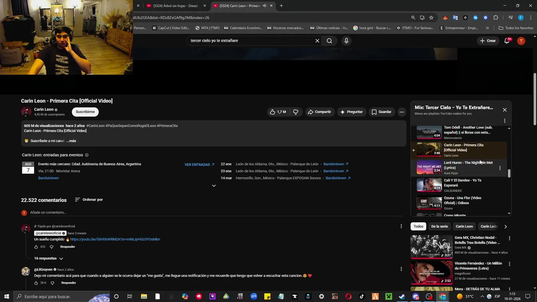
Task: Open options for @LiliGrayren comment
Action: tap(401, 269)
